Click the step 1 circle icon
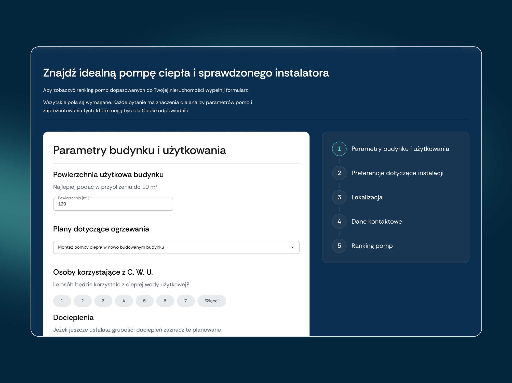 pyautogui.click(x=339, y=149)
